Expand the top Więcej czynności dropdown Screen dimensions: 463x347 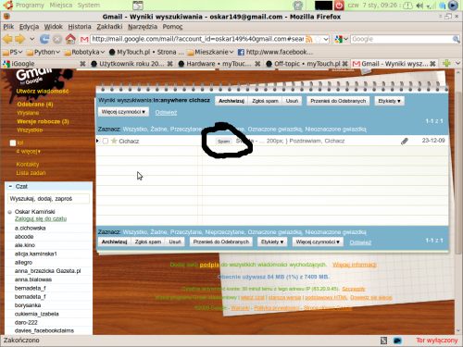coord(123,112)
